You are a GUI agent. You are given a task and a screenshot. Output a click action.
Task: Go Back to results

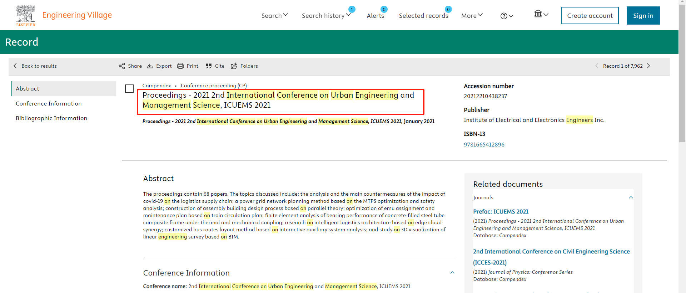35,66
